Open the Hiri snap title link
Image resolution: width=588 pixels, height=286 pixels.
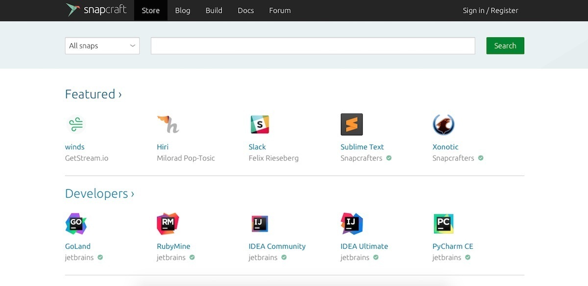(163, 147)
